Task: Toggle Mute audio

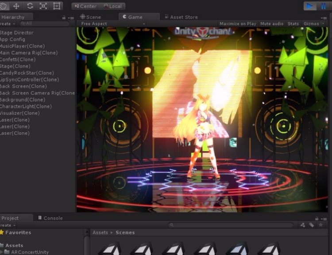Action: 272,24
